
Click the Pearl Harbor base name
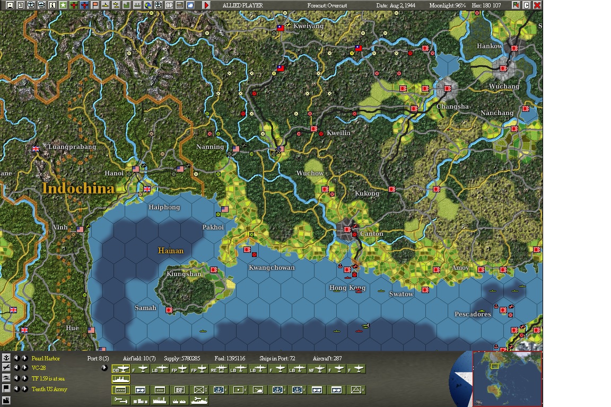(x=46, y=358)
